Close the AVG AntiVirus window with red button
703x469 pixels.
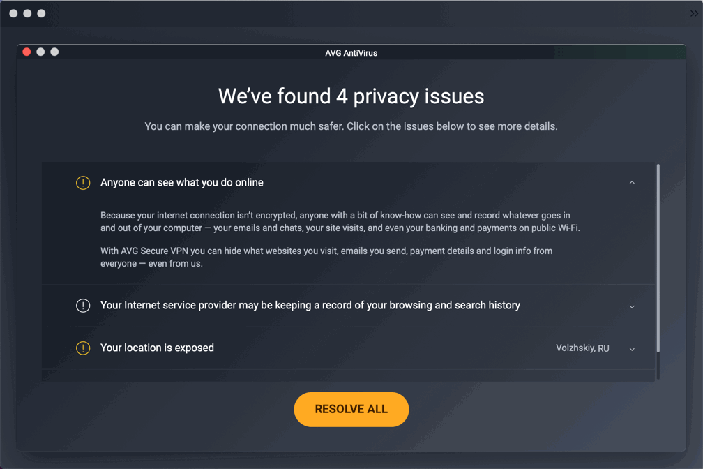(x=27, y=52)
